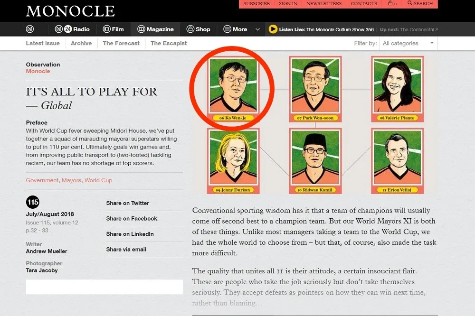Open the shopping bag cart icon
Screen dimensions: 475x316
pyautogui.click(x=390, y=3)
